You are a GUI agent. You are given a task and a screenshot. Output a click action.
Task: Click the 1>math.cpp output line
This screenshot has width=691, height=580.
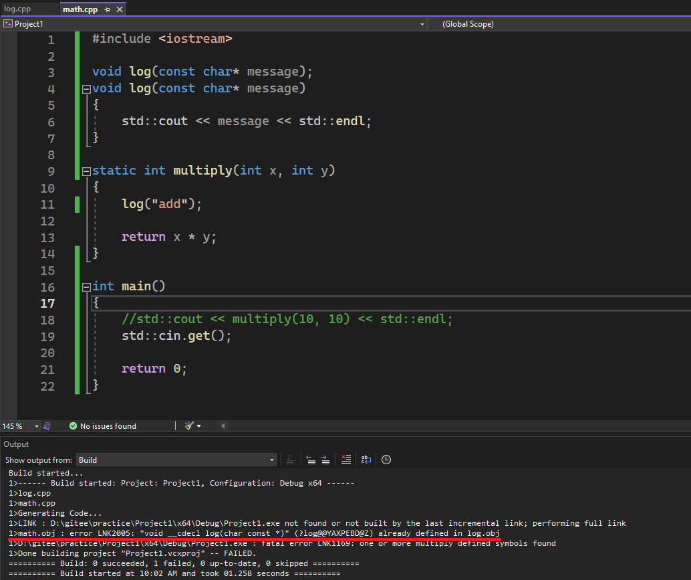(31, 503)
